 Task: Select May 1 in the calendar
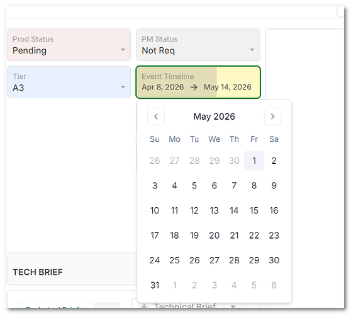254,161
